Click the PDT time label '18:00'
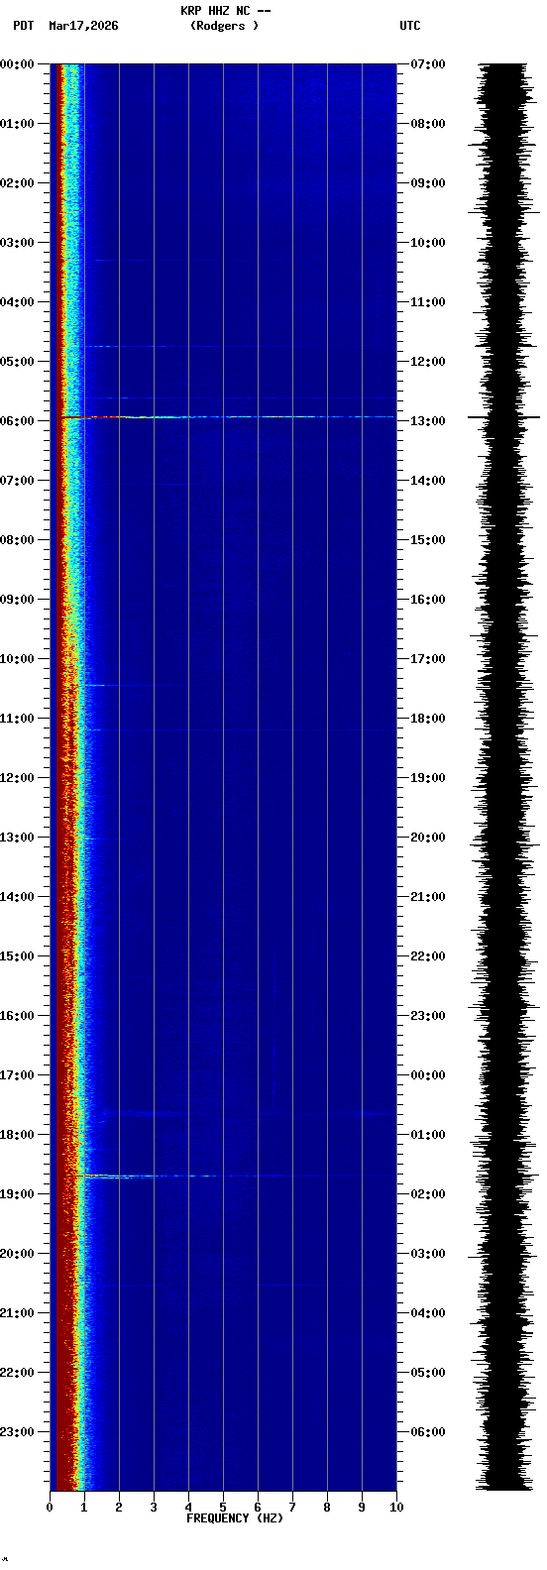The width and height of the screenshot is (547, 1570). coord(17,1135)
